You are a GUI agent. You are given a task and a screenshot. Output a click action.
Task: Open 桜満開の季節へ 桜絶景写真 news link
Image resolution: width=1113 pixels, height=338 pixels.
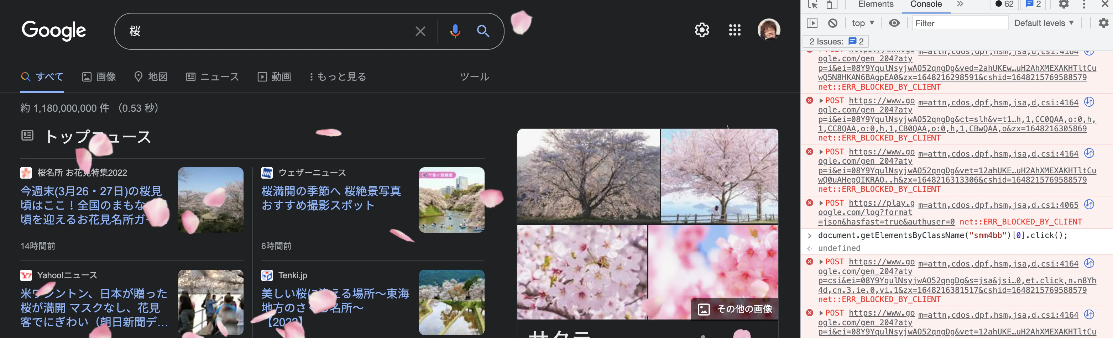331,198
